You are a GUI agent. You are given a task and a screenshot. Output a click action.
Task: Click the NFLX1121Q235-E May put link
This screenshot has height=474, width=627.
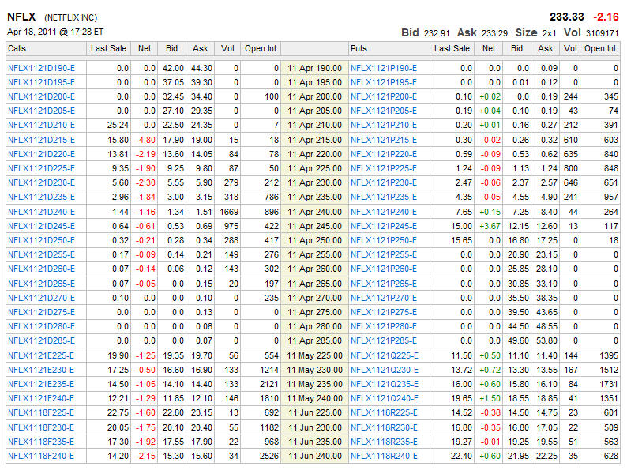[384, 384]
